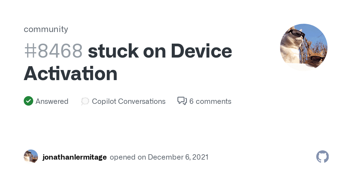Open jonathanlermitage profile username
Screen dimensions: 356x178
75,157
